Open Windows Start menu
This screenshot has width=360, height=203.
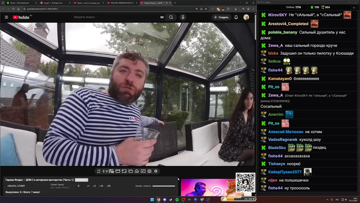pos(152,200)
